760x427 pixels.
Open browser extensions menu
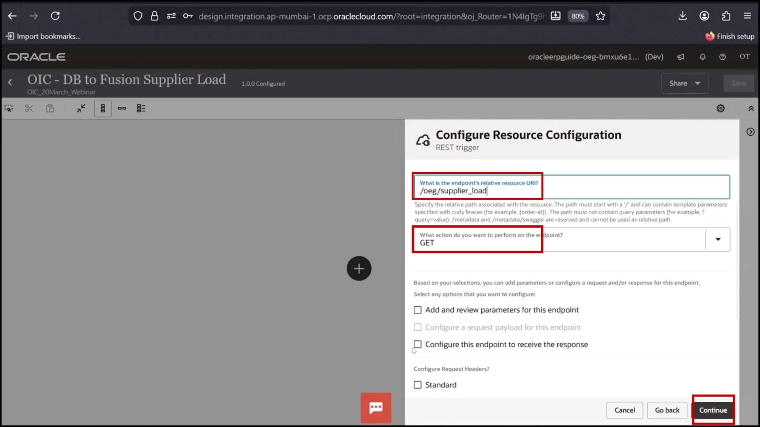click(x=726, y=16)
